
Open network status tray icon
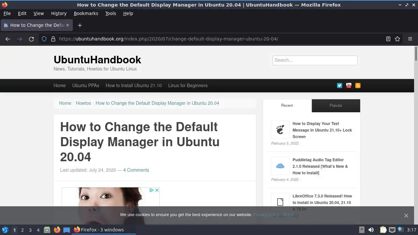392,230
